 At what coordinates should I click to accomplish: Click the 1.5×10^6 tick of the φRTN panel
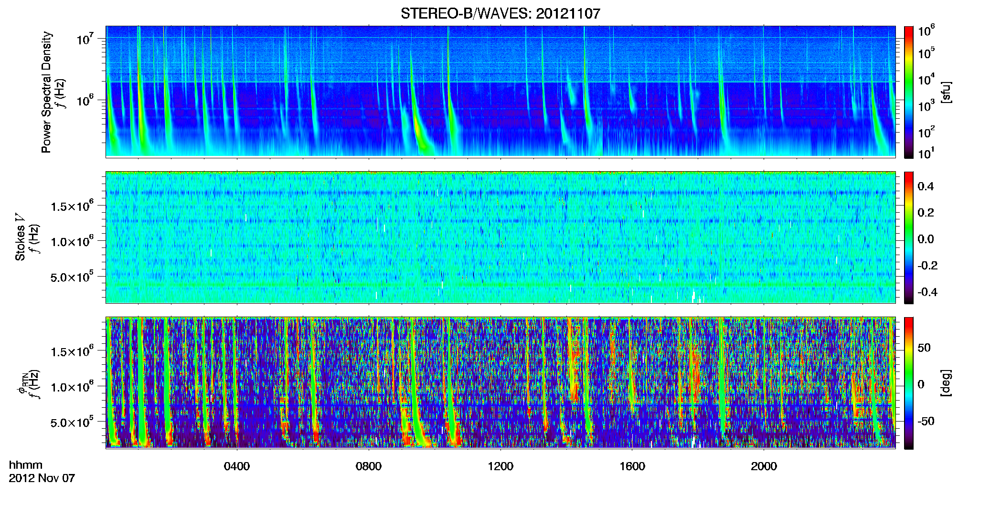pyautogui.click(x=72, y=351)
